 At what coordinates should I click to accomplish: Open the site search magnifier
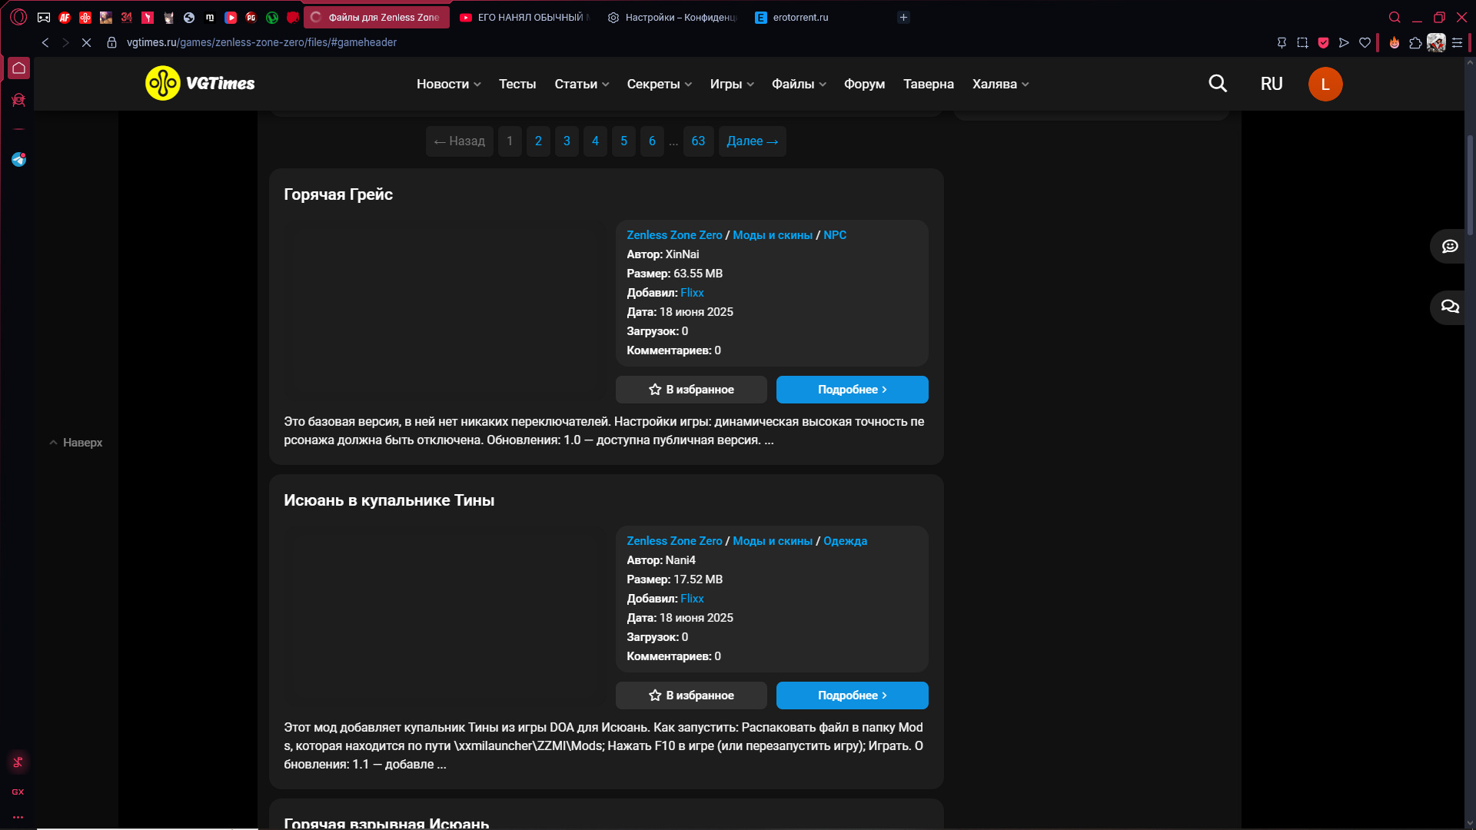[1217, 84]
